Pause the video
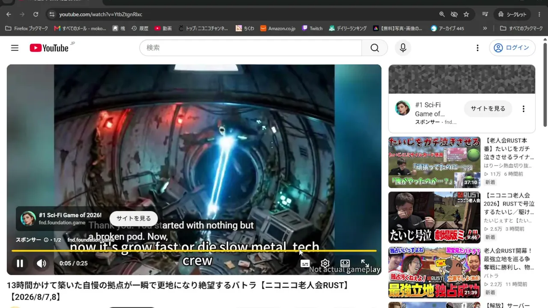Screen dimensions: 548x308 (x=20, y=264)
